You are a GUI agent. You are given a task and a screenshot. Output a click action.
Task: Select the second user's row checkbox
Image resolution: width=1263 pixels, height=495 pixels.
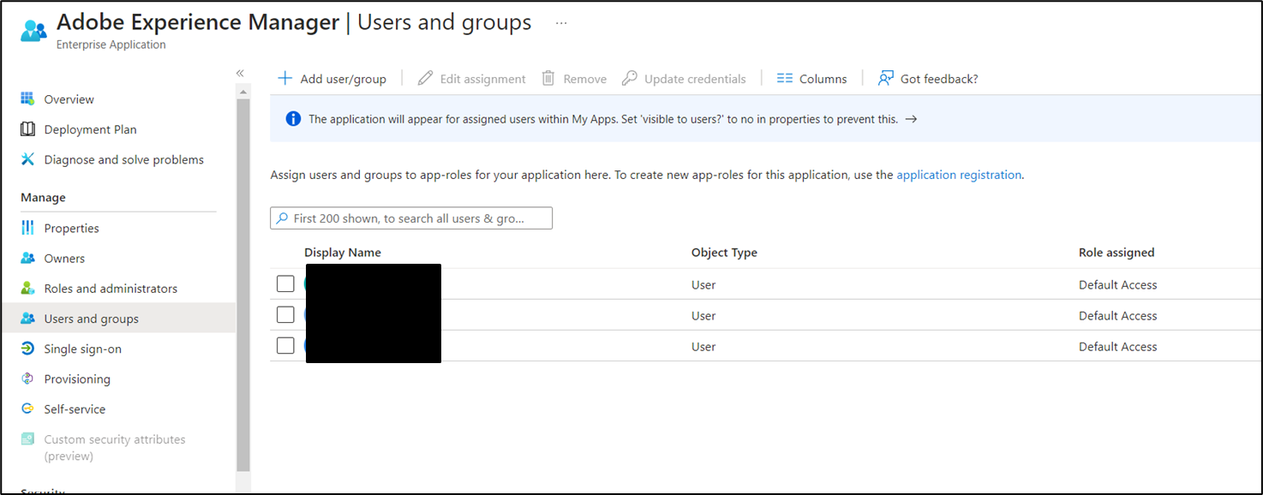285,314
